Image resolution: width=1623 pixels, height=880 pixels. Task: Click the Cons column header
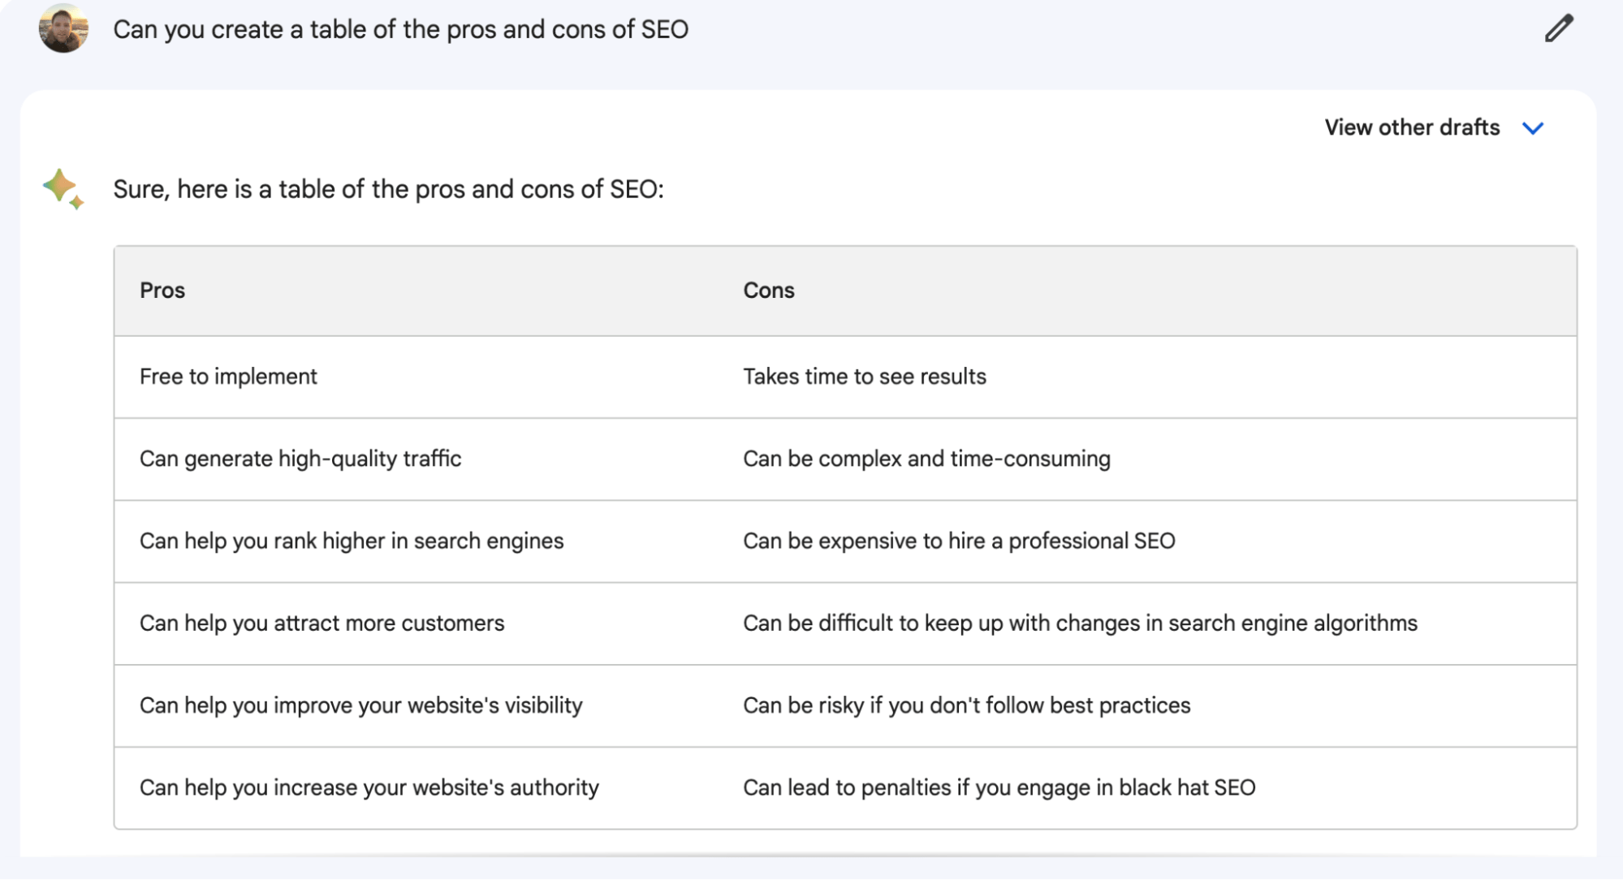coord(769,289)
